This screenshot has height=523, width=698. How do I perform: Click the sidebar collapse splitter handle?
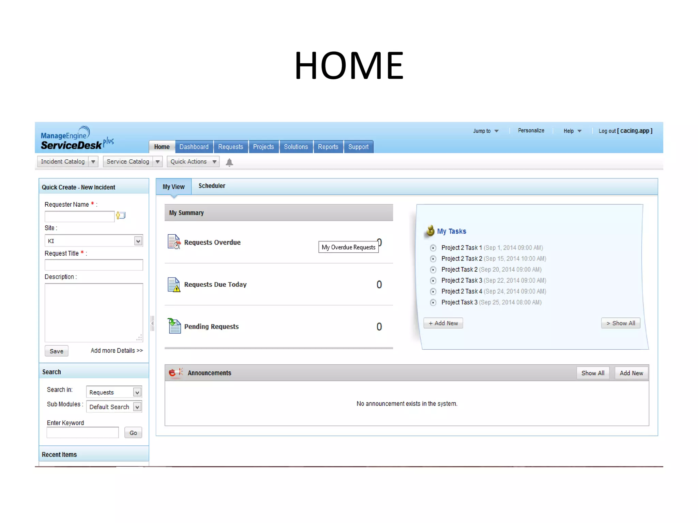pos(152,323)
